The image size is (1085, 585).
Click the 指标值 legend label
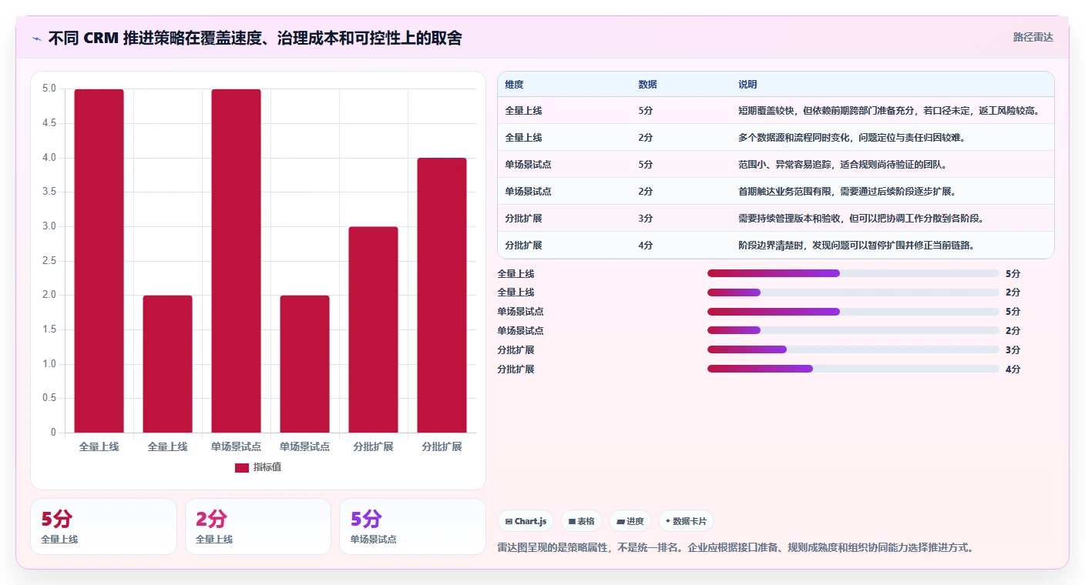pyautogui.click(x=267, y=467)
